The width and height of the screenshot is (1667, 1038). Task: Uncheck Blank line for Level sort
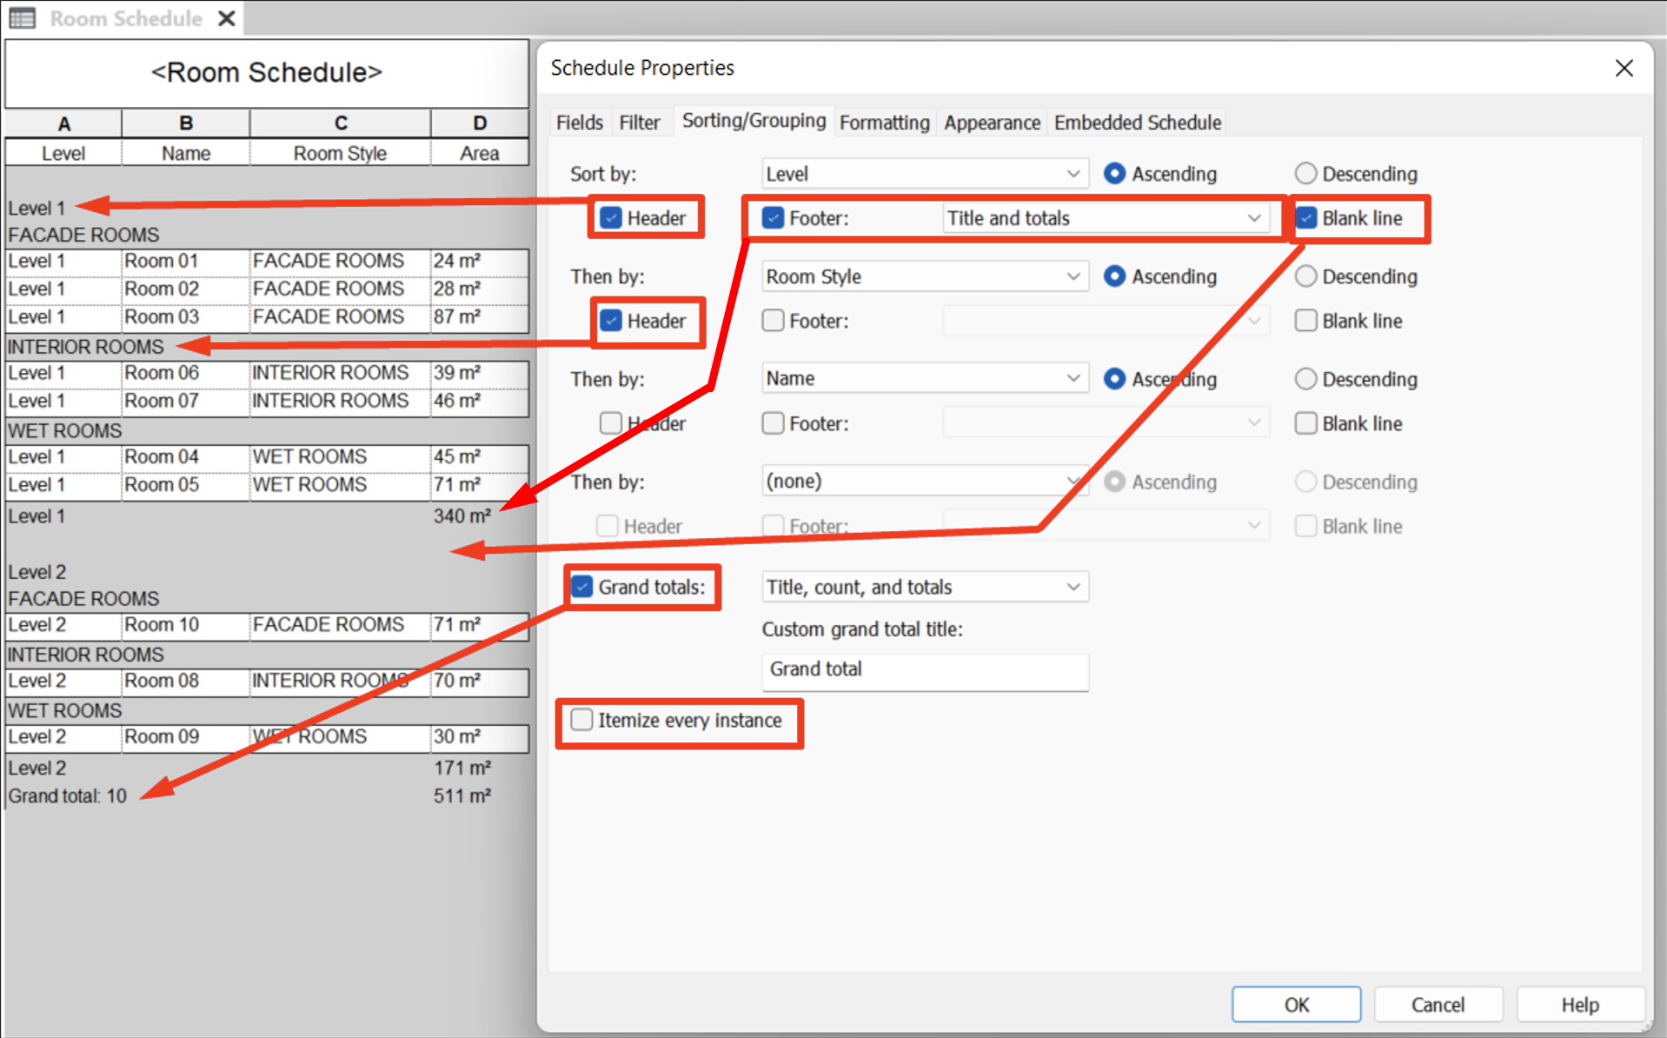[x=1305, y=218]
